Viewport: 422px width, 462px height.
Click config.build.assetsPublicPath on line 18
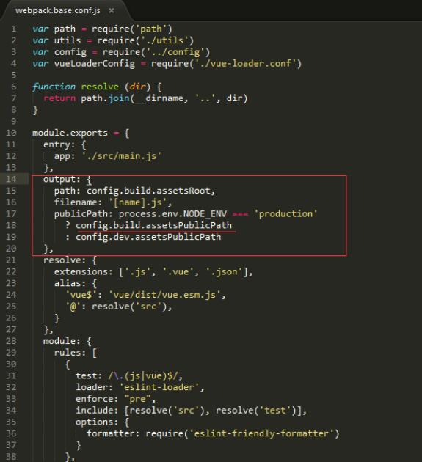[x=153, y=225]
